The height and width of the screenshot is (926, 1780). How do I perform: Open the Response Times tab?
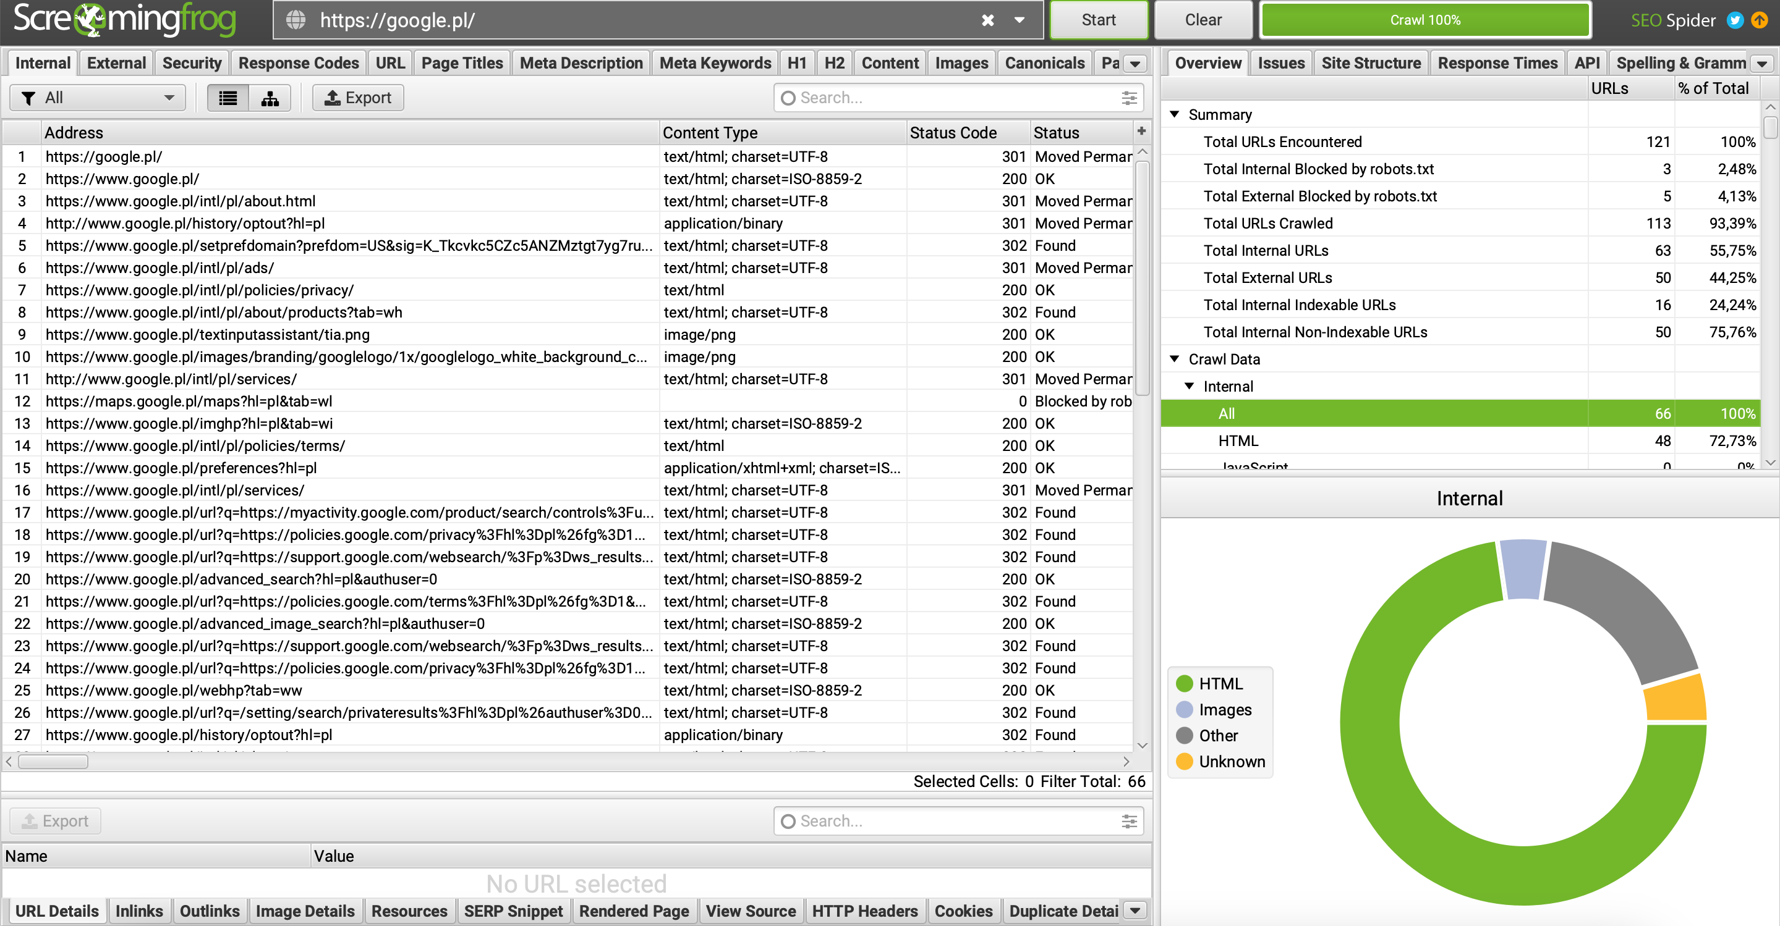pos(1497,63)
